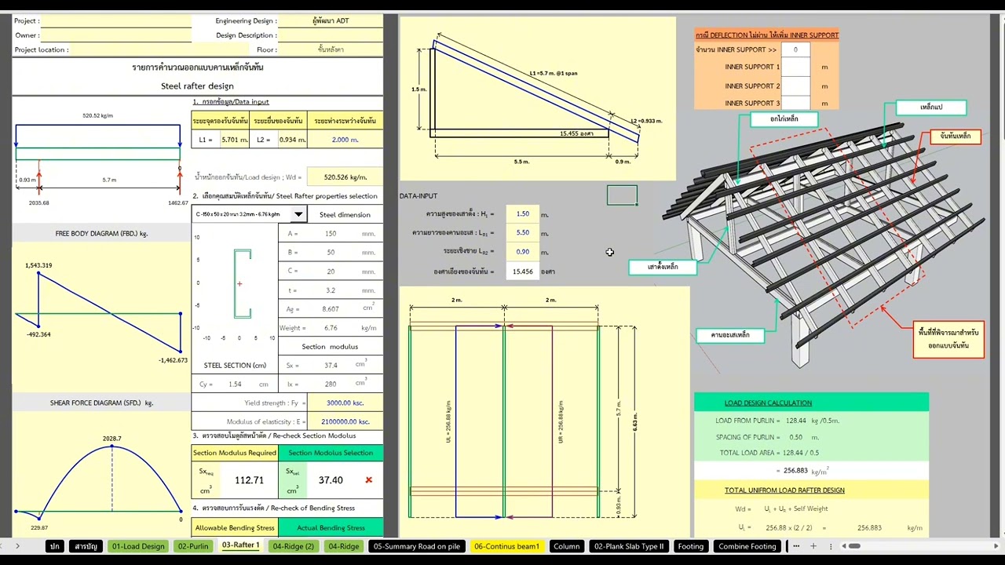Select the Floor value cell
The width and height of the screenshot is (1005, 565).
(331, 49)
